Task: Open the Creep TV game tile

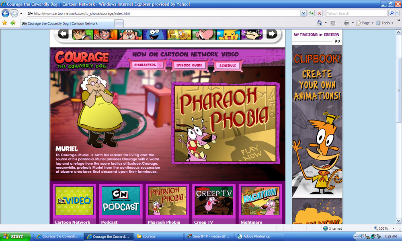Action: (214, 200)
